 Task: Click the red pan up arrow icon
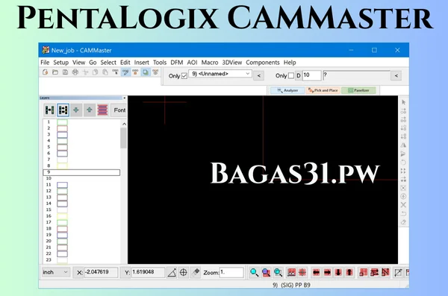pyautogui.click(x=349, y=273)
